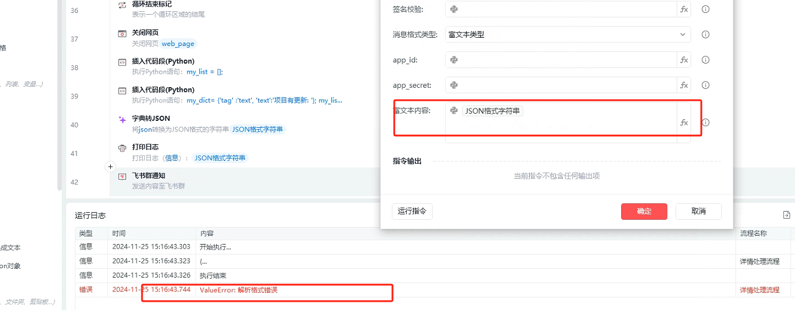Show info tip for 富文本内容
Image resolution: width=795 pixels, height=310 pixels.
point(705,123)
